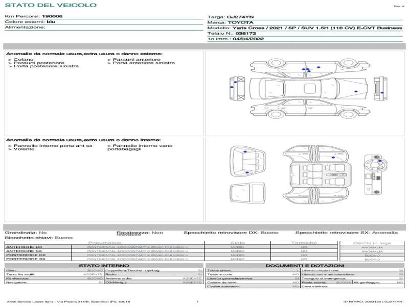
Task: Select 'Specchietto retrovisore DX: Buono'
Action: click(231, 233)
